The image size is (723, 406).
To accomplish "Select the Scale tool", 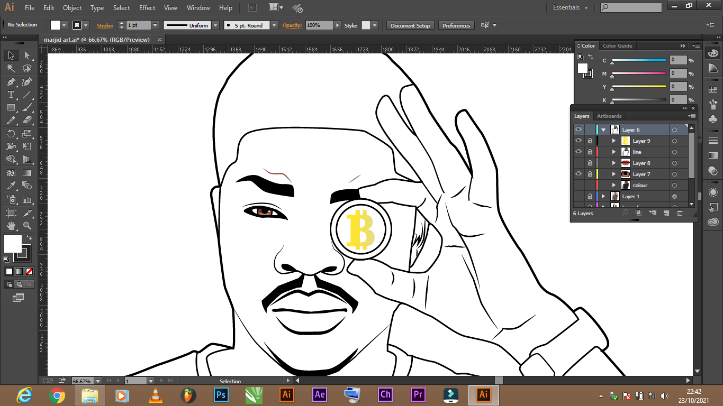I will (x=27, y=134).
